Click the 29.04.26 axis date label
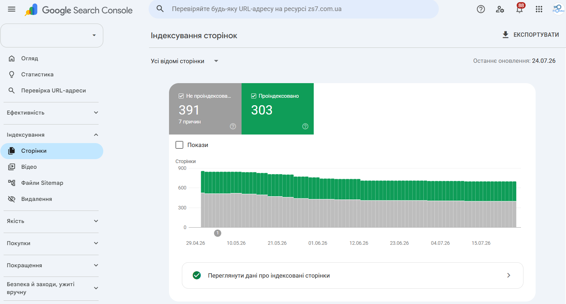The height and width of the screenshot is (304, 566). pos(195,243)
